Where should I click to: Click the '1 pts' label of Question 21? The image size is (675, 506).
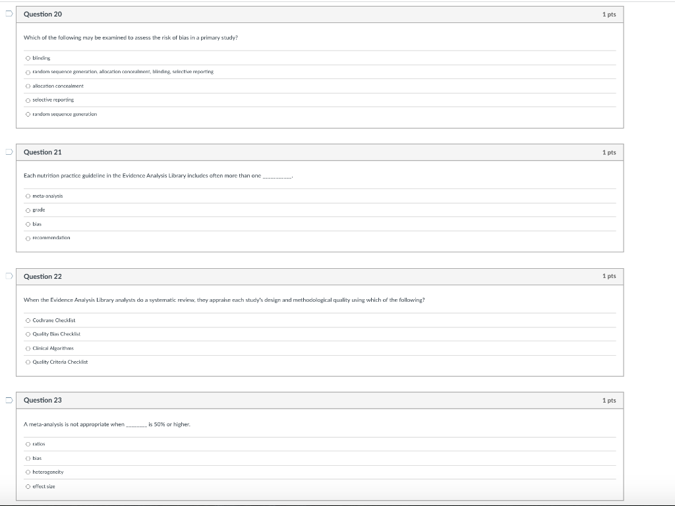[x=609, y=152]
